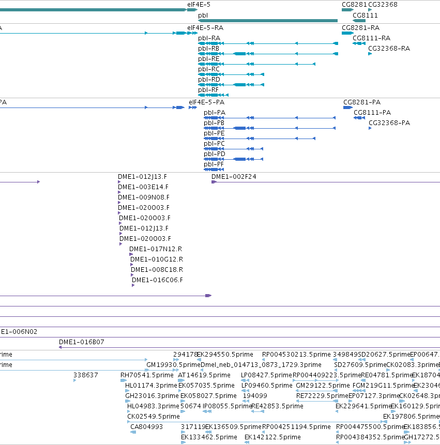Click the CG8281-RA transcript label
The image size is (440, 445).
[x=360, y=28]
